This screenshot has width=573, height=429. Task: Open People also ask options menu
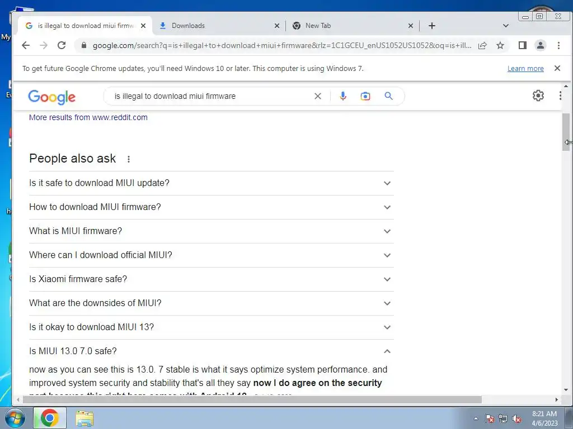pyautogui.click(x=129, y=159)
